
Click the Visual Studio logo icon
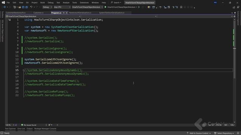tap(3, 3)
